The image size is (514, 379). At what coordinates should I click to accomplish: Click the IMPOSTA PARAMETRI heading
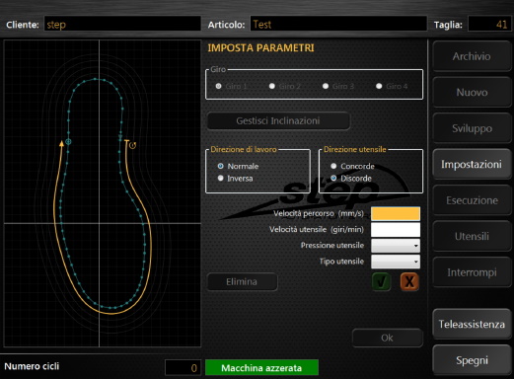260,48
